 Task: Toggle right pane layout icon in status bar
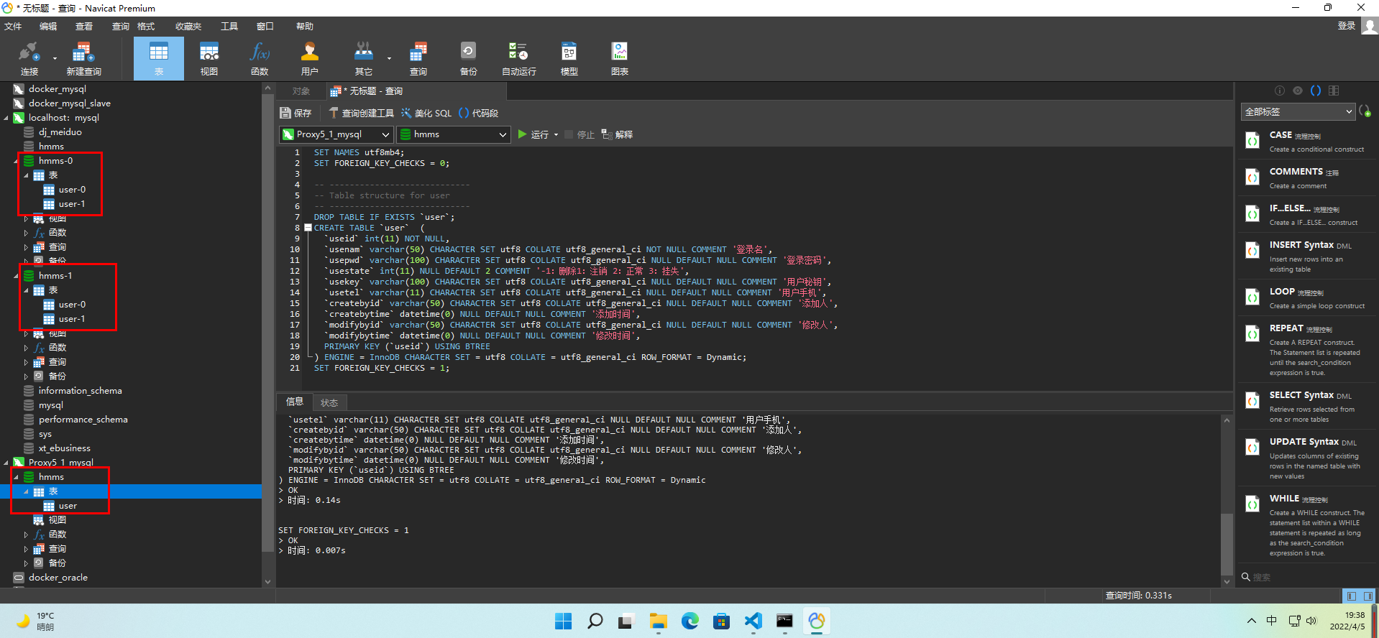[1367, 596]
